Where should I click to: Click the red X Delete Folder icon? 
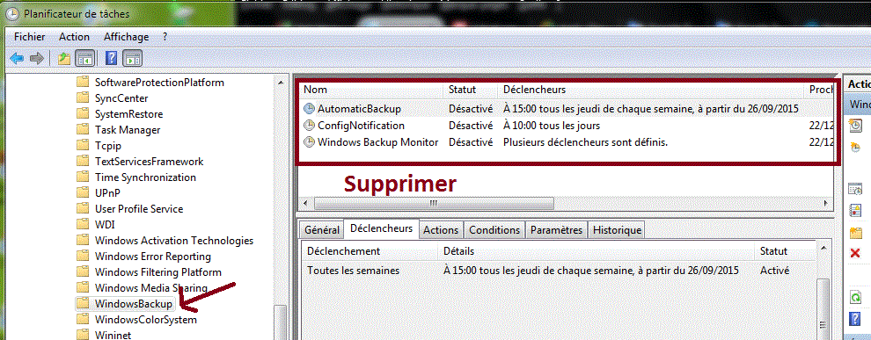point(855,254)
